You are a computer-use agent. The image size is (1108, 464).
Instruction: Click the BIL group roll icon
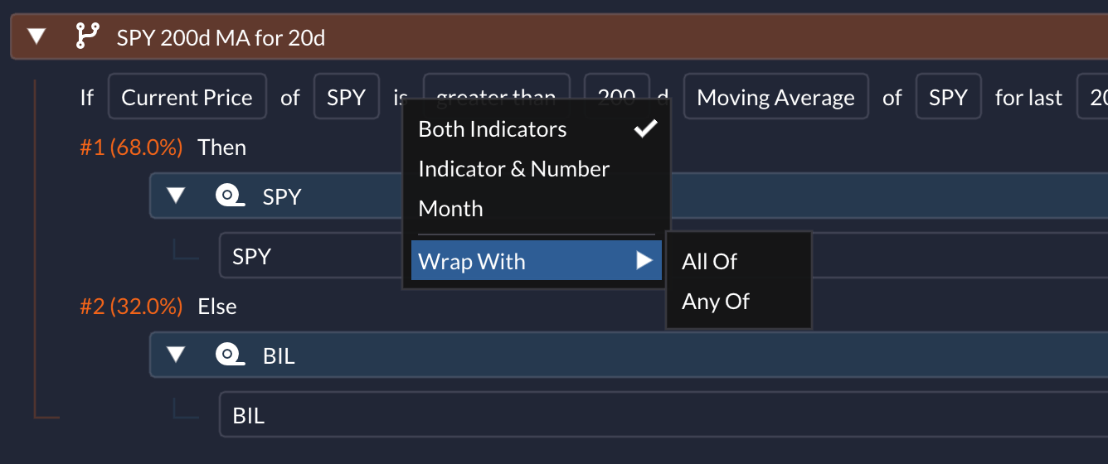[x=229, y=355]
